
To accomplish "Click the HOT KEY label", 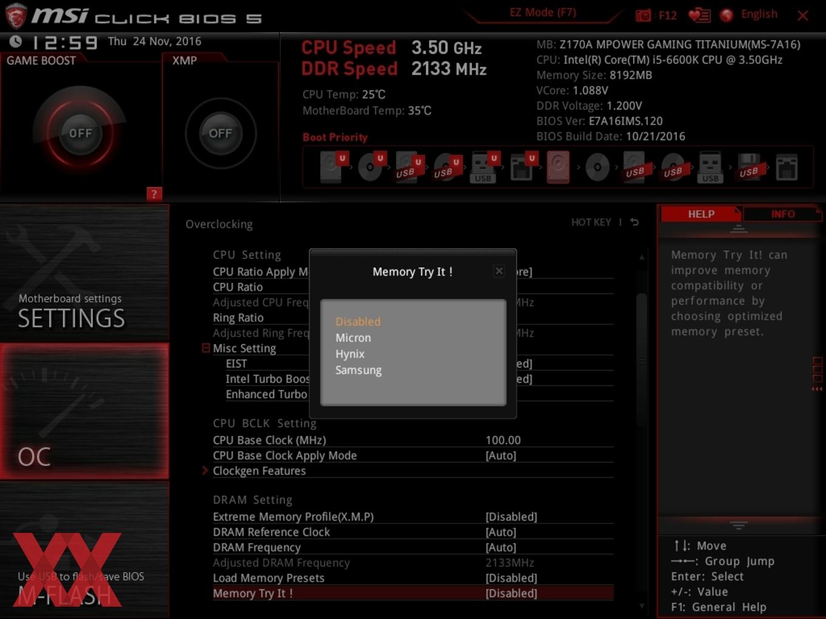I will (591, 222).
